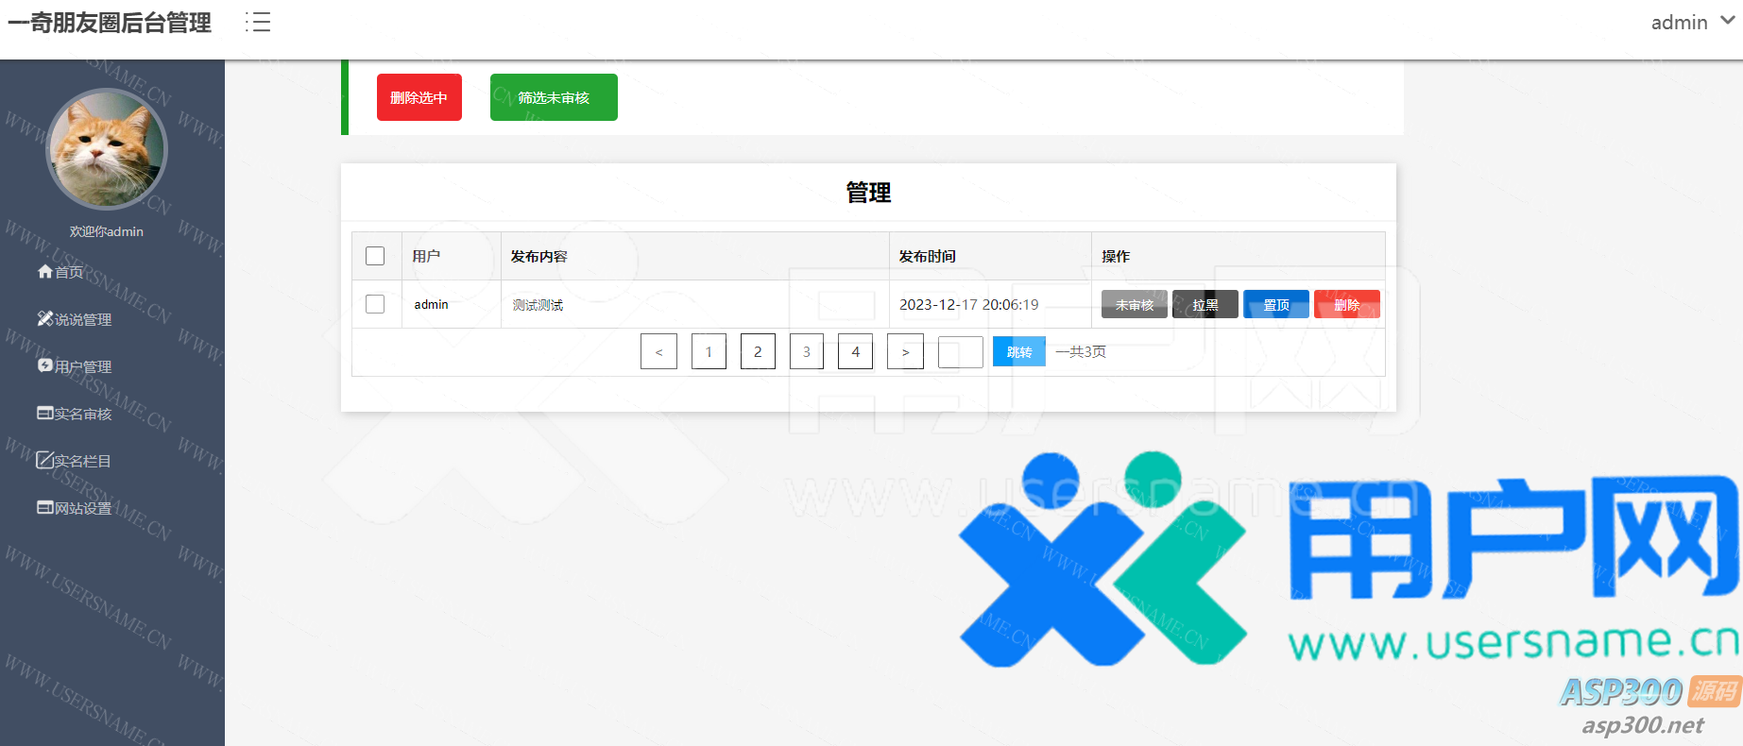Go to next page with > button
This screenshot has width=1743, height=746.
905,351
